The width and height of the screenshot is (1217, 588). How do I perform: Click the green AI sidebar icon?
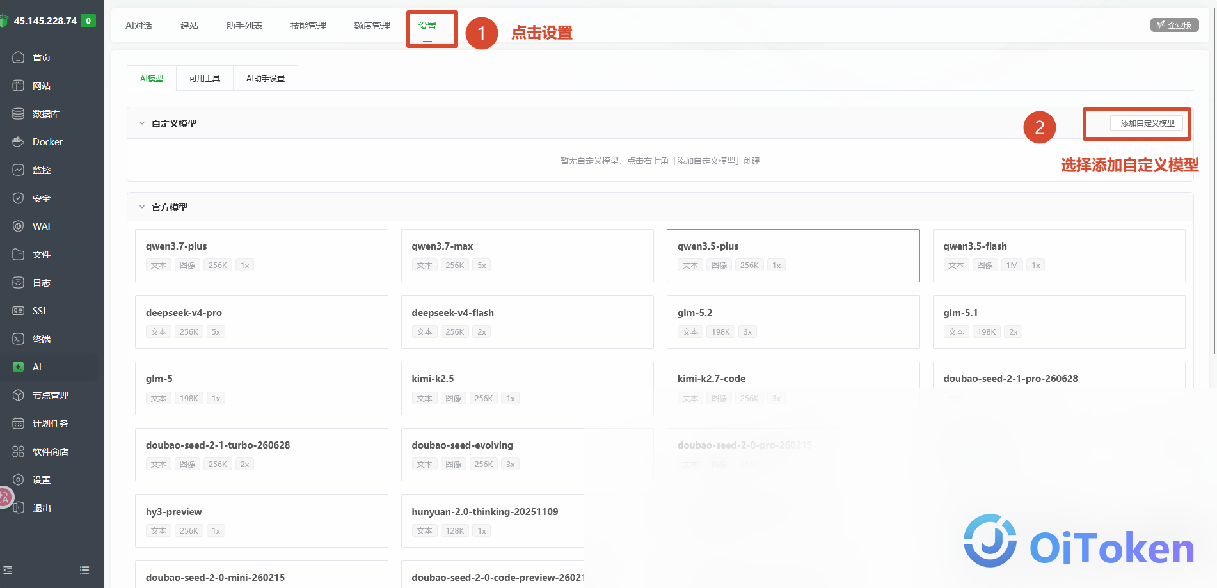(18, 367)
